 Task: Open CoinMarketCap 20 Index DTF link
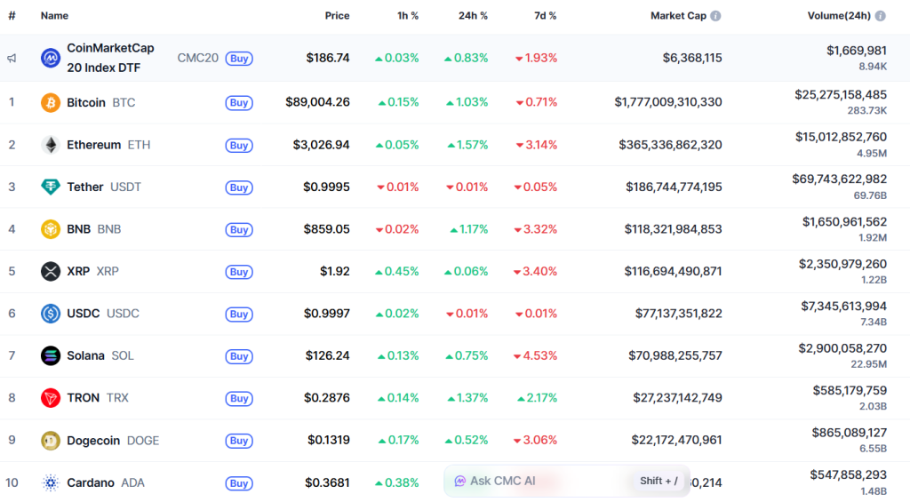[x=109, y=58]
